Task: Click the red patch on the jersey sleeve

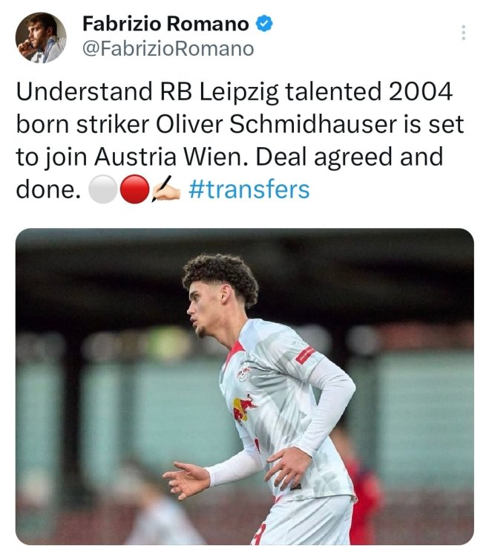Action: (x=305, y=354)
